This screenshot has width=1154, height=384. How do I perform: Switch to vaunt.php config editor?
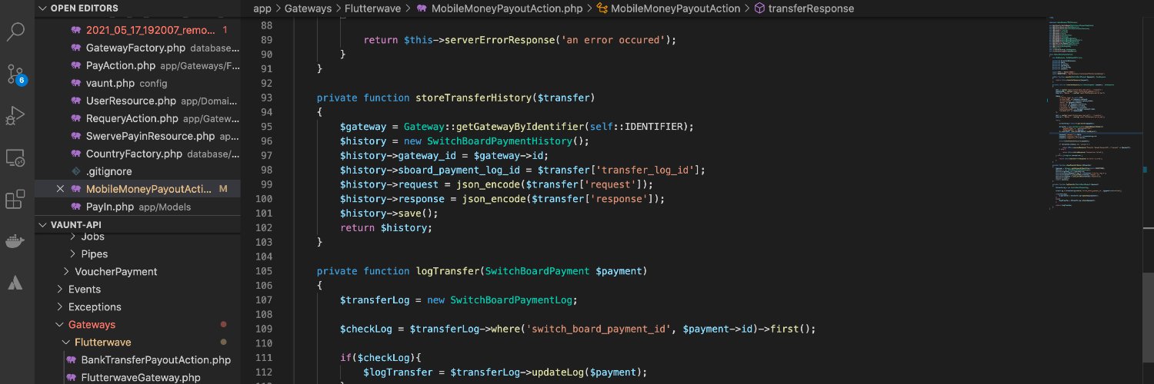[138, 83]
